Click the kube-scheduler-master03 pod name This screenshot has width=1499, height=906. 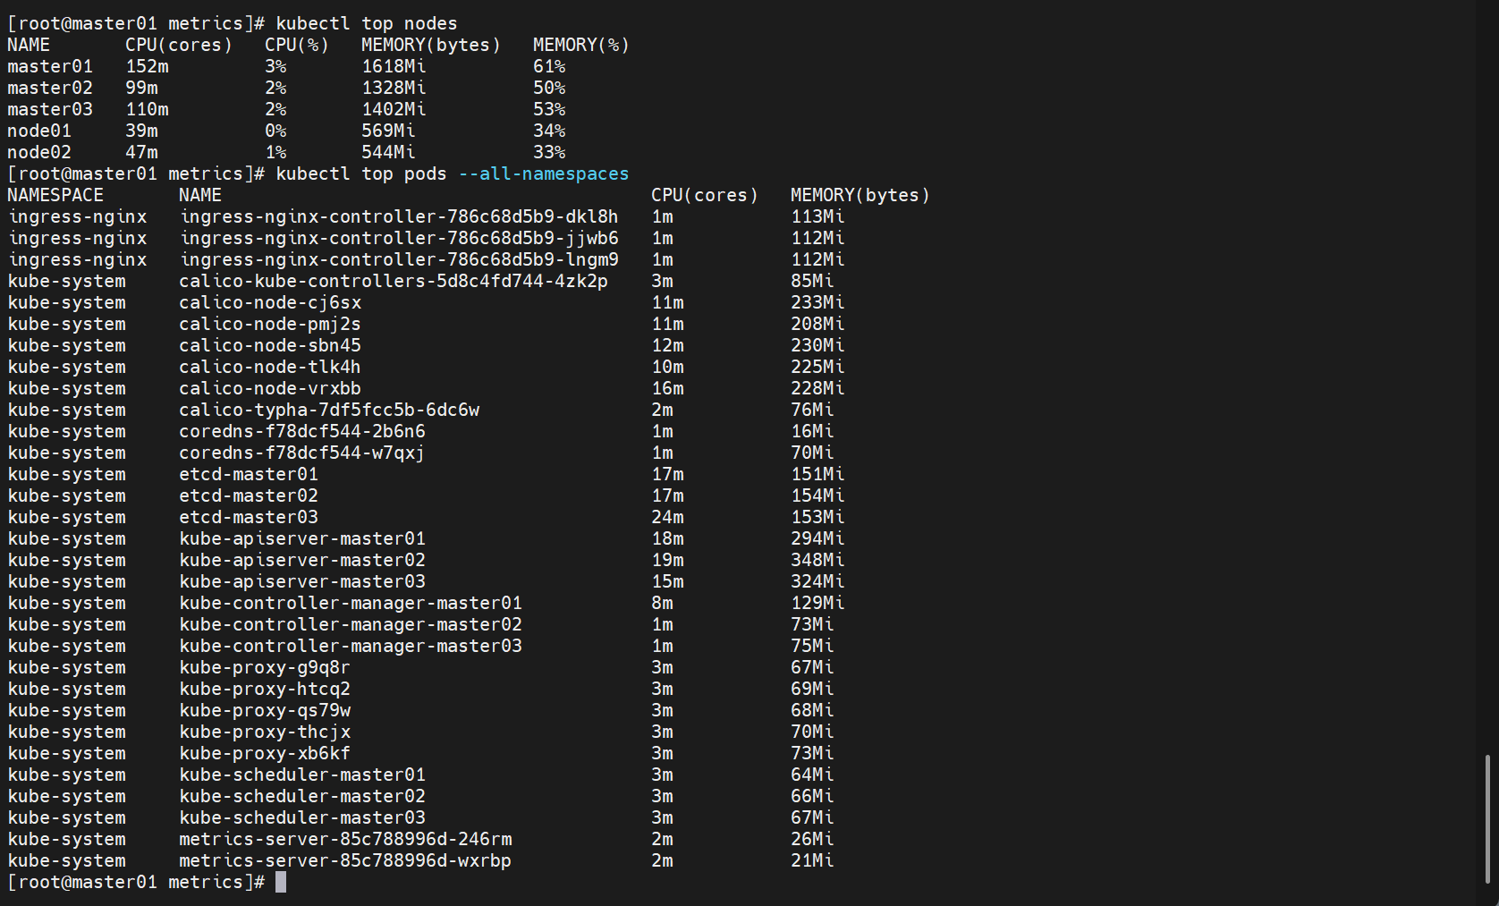(x=302, y=817)
